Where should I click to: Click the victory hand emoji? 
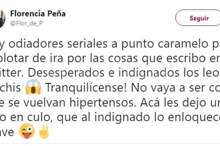tap(45, 132)
